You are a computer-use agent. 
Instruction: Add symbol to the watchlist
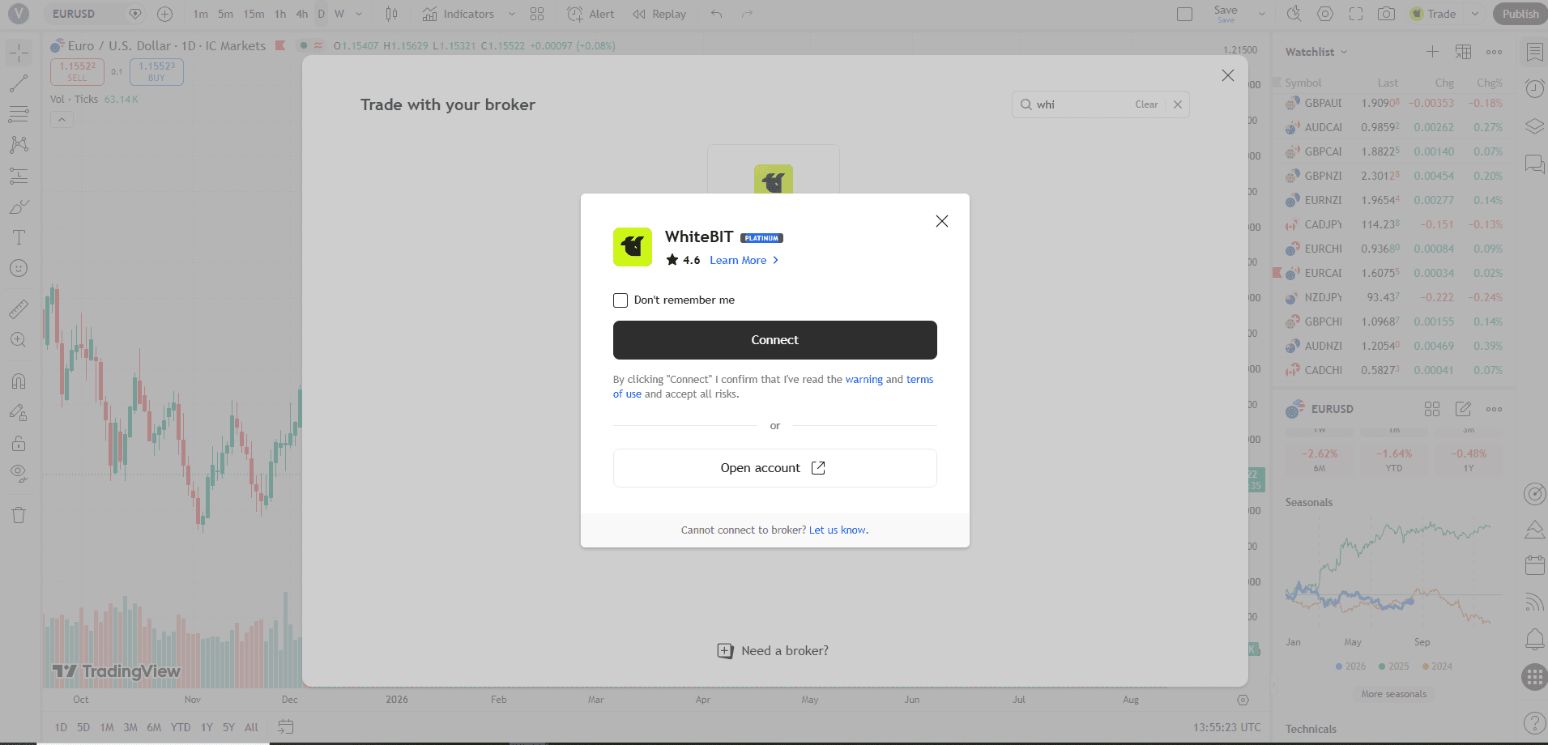[x=1432, y=52]
